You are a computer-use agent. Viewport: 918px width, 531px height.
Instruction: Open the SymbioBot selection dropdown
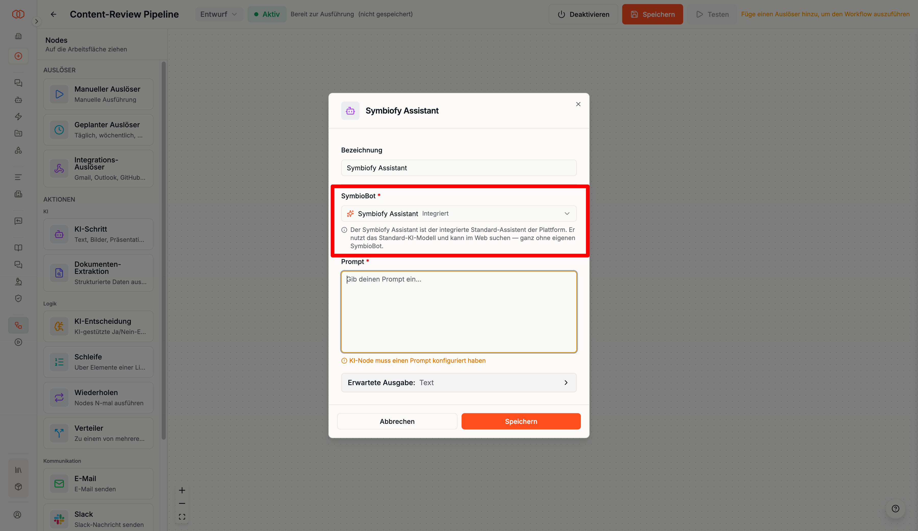pyautogui.click(x=459, y=214)
